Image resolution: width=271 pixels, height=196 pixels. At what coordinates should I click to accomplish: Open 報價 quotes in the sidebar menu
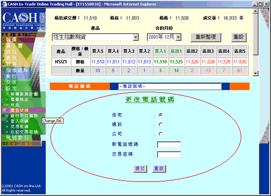pyautogui.click(x=11, y=40)
